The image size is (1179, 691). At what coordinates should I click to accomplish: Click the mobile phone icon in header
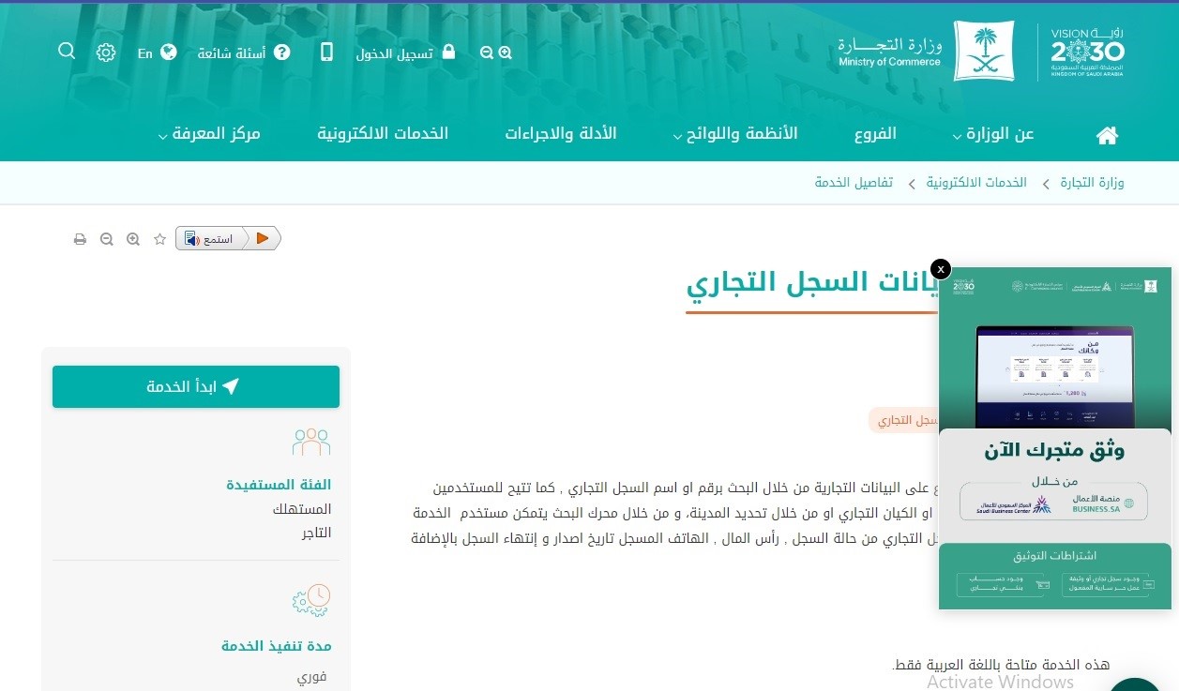326,53
